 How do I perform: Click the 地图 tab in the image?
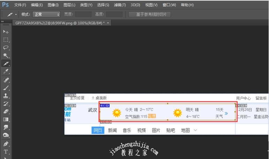click(x=186, y=130)
